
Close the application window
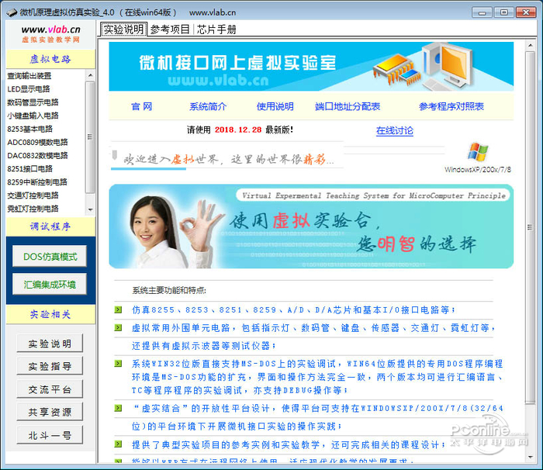526,12
